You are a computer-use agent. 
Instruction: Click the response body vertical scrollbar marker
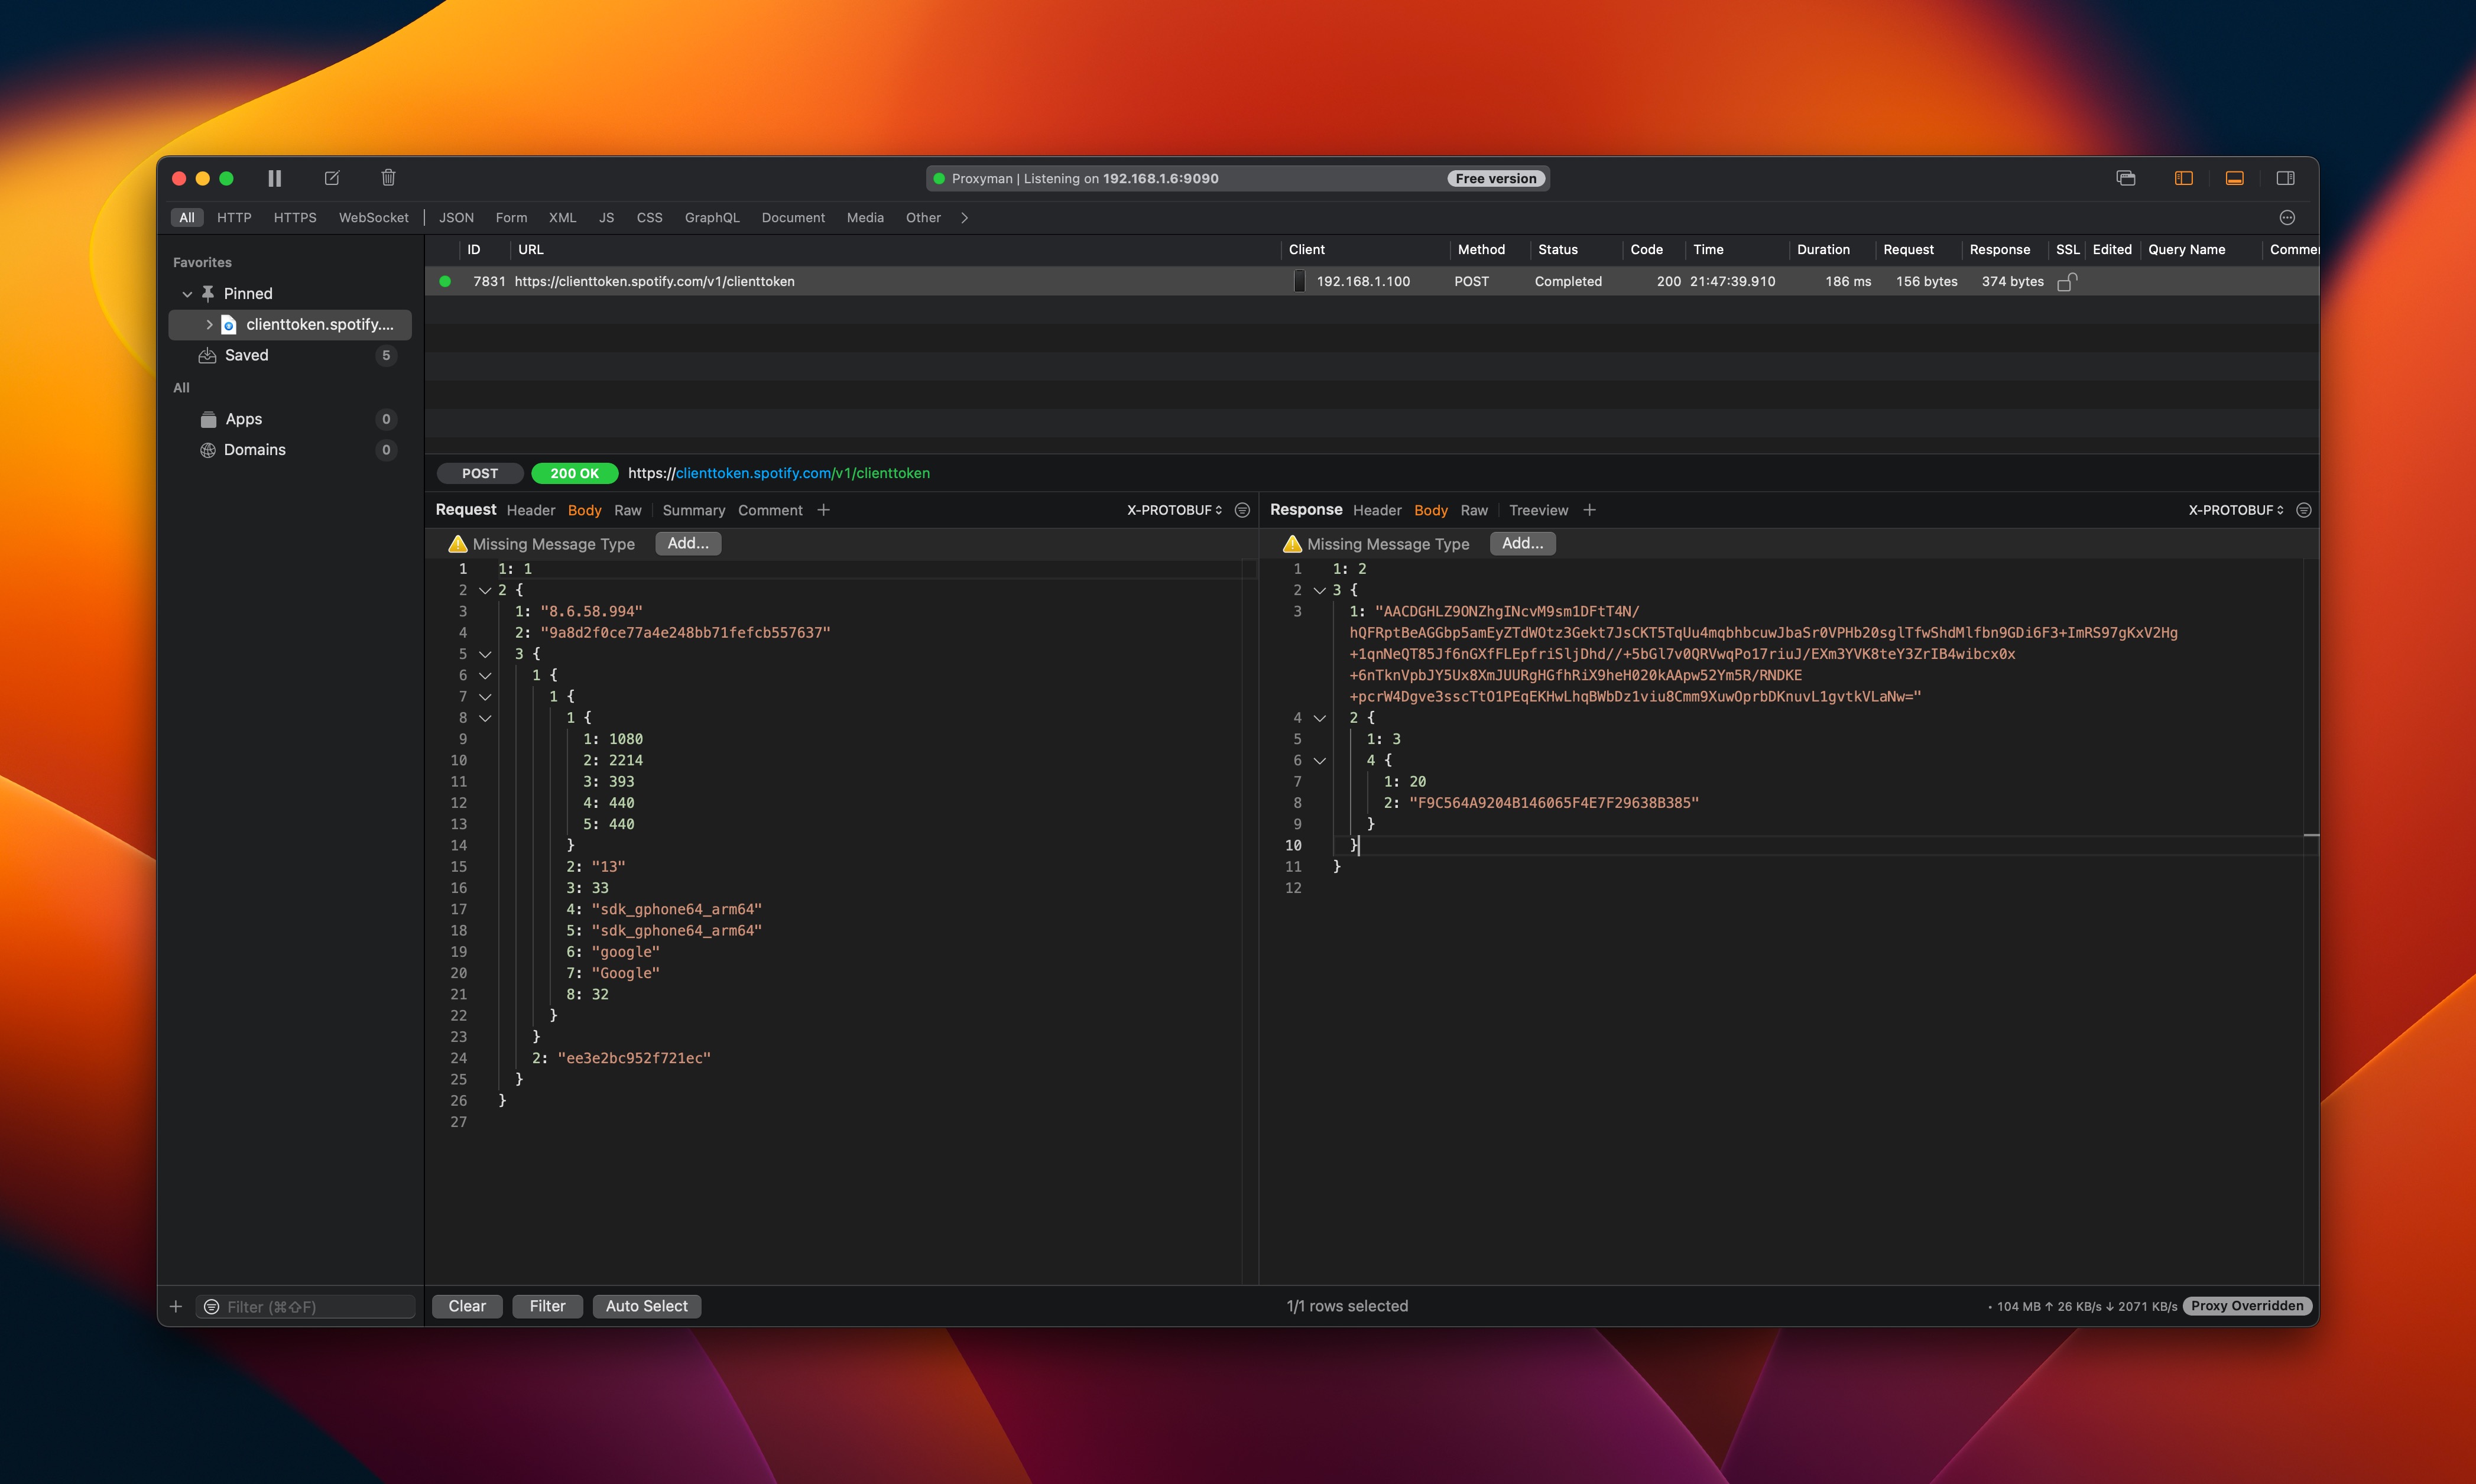pyautogui.click(x=2310, y=834)
